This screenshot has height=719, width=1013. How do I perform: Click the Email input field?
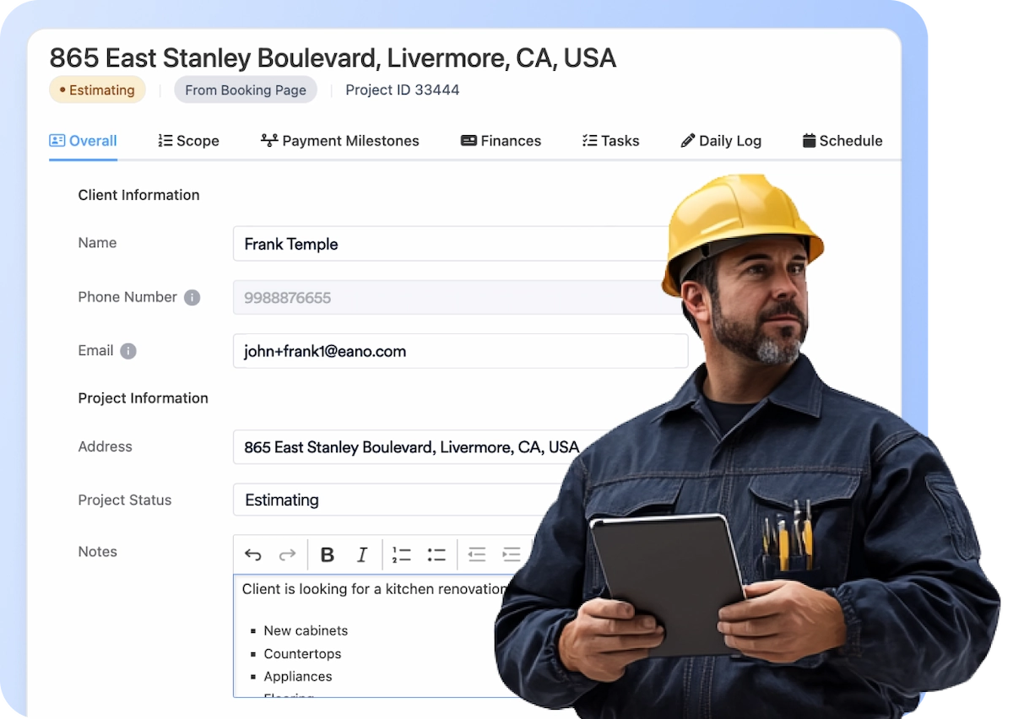pos(460,351)
